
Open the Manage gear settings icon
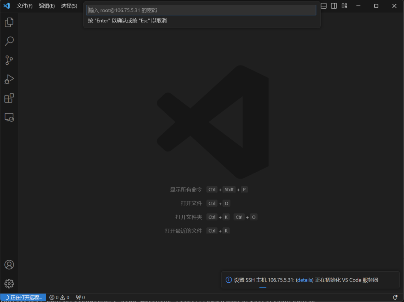9,284
